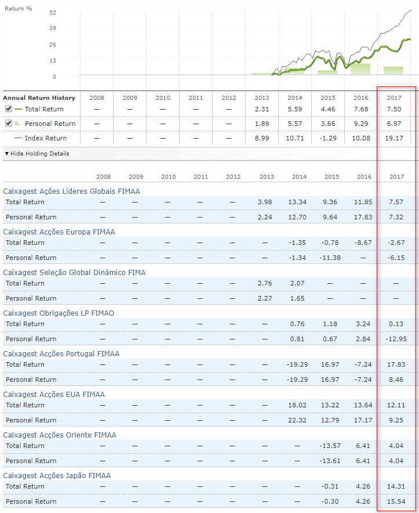Click the 2017 green bar in chart
This screenshot has height=513, width=419.
coord(393,70)
